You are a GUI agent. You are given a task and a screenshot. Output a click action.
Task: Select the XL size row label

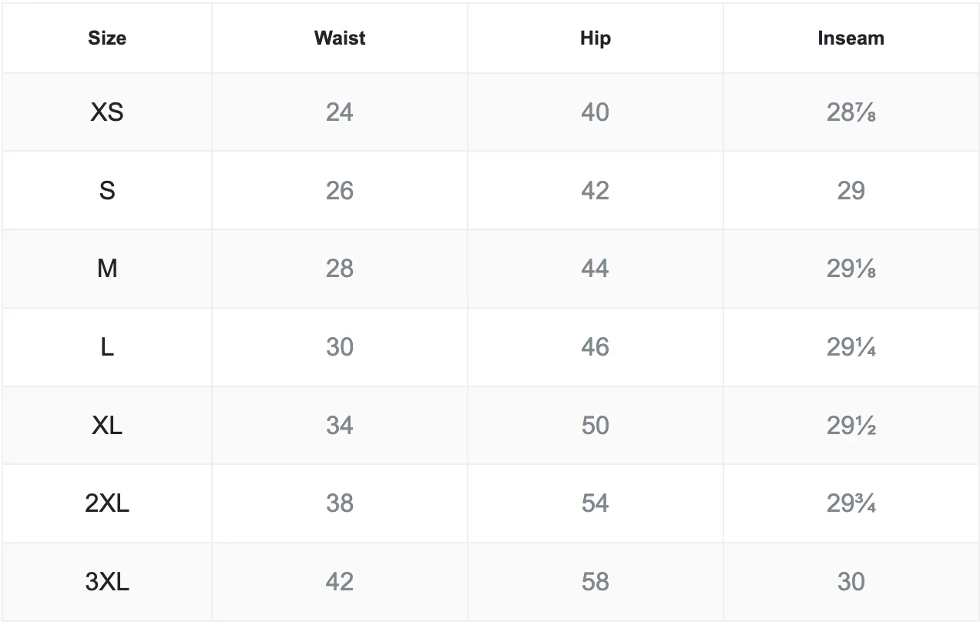coord(107,425)
